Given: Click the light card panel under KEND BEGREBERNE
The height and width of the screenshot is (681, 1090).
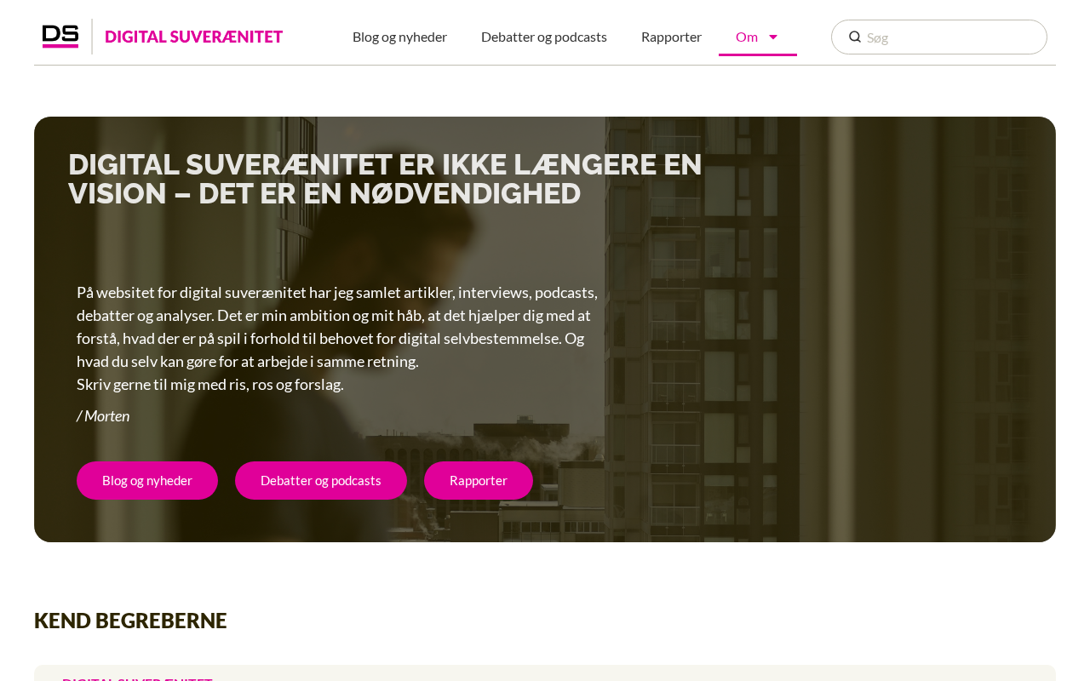Looking at the screenshot, I should point(545,672).
